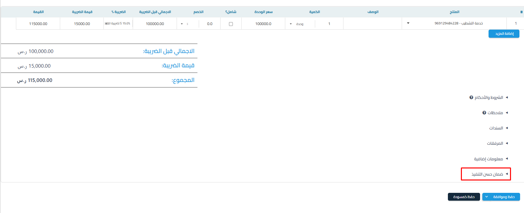Screen dimensions: 524x213
Task: Open the product dropdown for خدمة التشطيب
Action: tap(408, 23)
